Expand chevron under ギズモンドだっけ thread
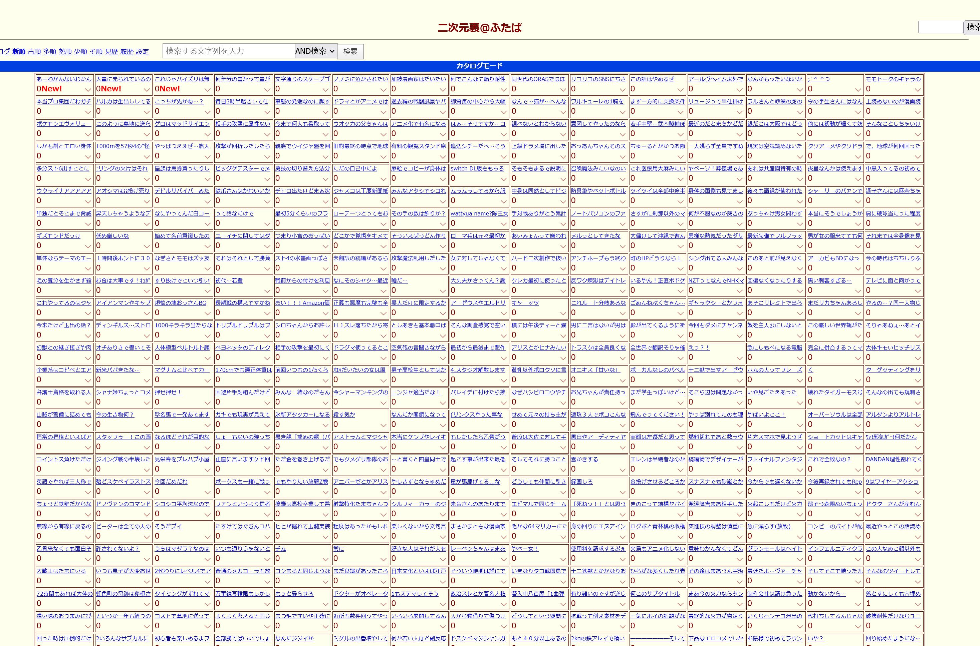This screenshot has height=646, width=980. click(x=88, y=246)
